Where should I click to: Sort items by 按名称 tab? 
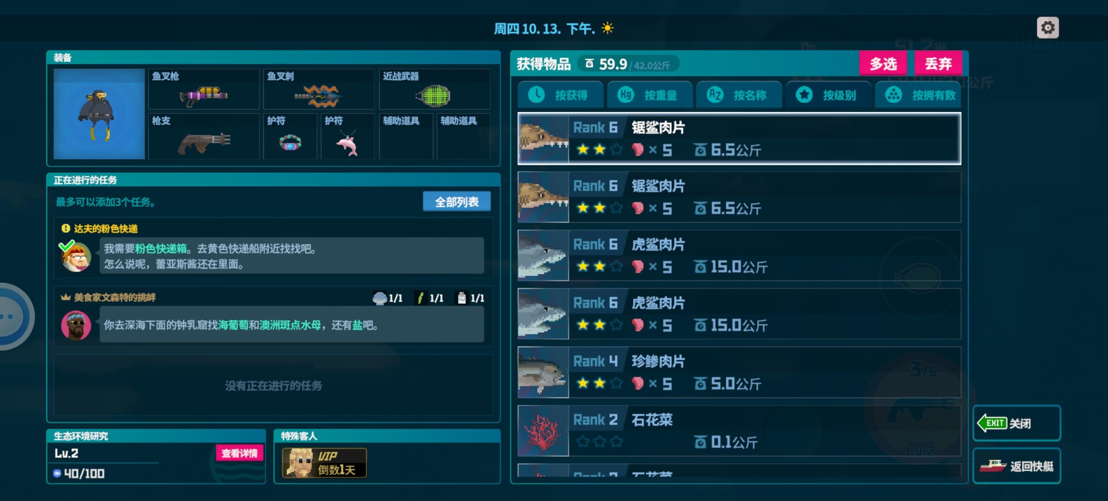point(739,95)
